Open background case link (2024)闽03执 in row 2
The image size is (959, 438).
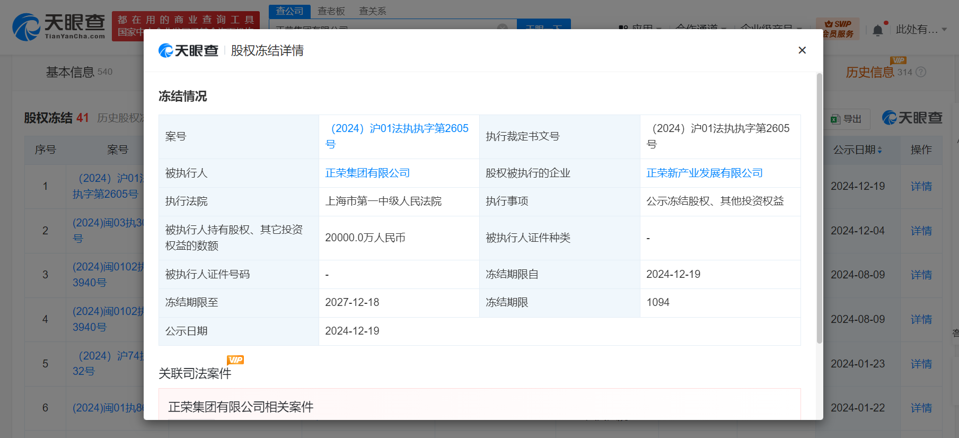[108, 230]
